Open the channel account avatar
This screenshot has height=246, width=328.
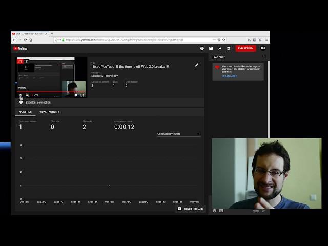[x=263, y=48]
